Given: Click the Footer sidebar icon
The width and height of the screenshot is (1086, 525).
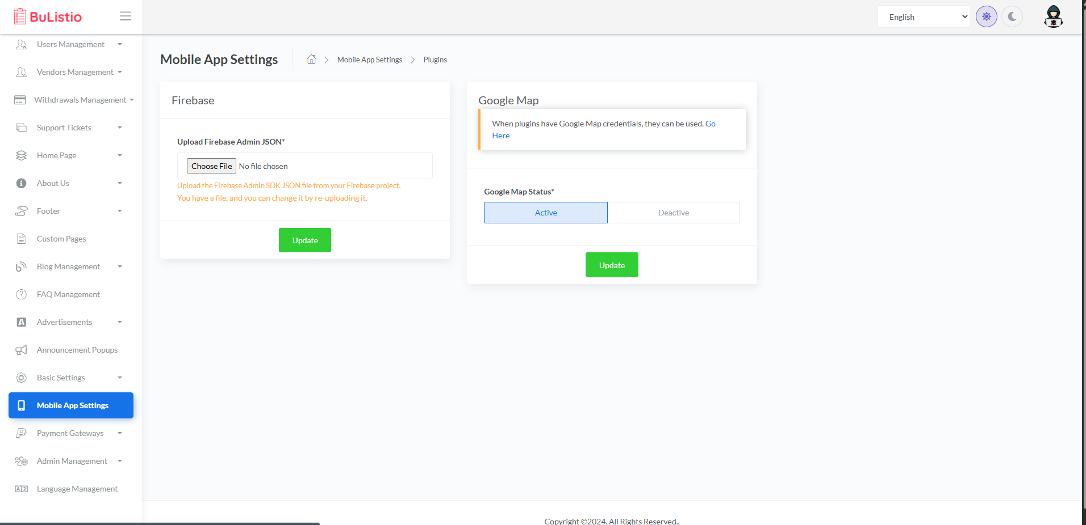Looking at the screenshot, I should [21, 211].
